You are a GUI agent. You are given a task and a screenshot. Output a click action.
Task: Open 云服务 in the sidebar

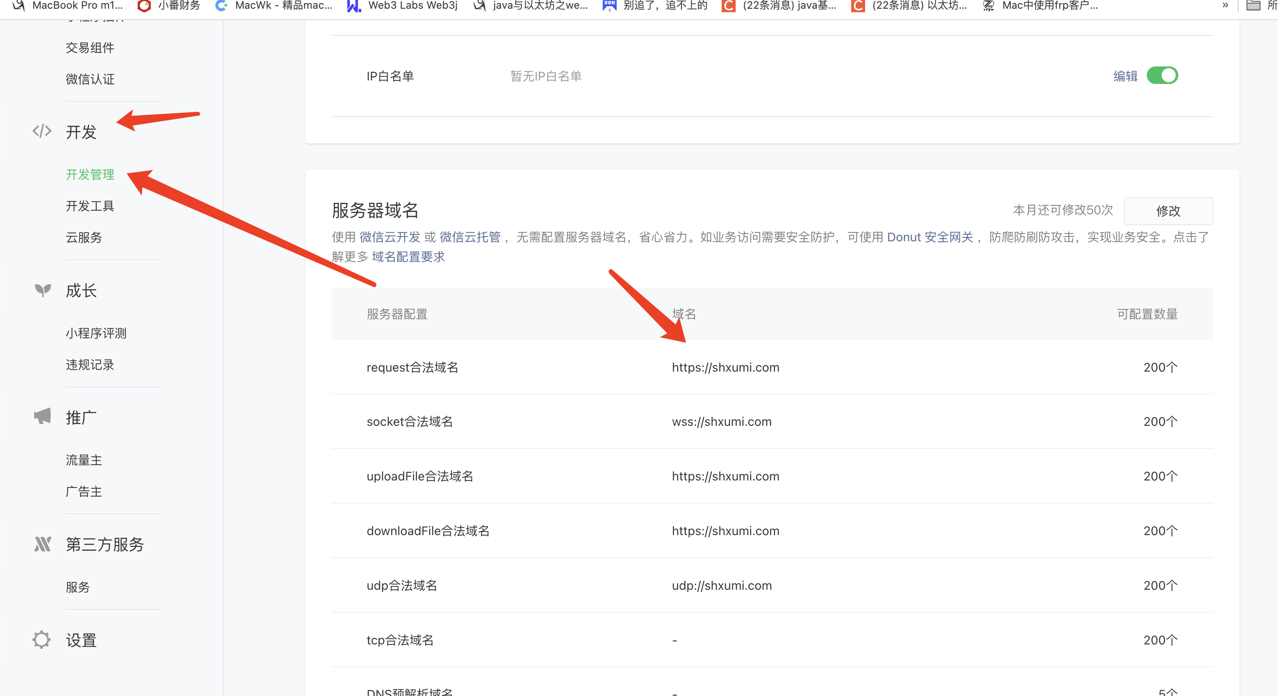[84, 238]
